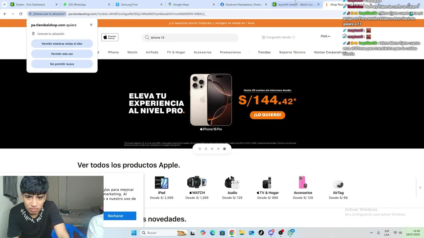Open the Accesorios navigation menu
Image resolution: width=424 pixels, height=238 pixels.
click(202, 52)
